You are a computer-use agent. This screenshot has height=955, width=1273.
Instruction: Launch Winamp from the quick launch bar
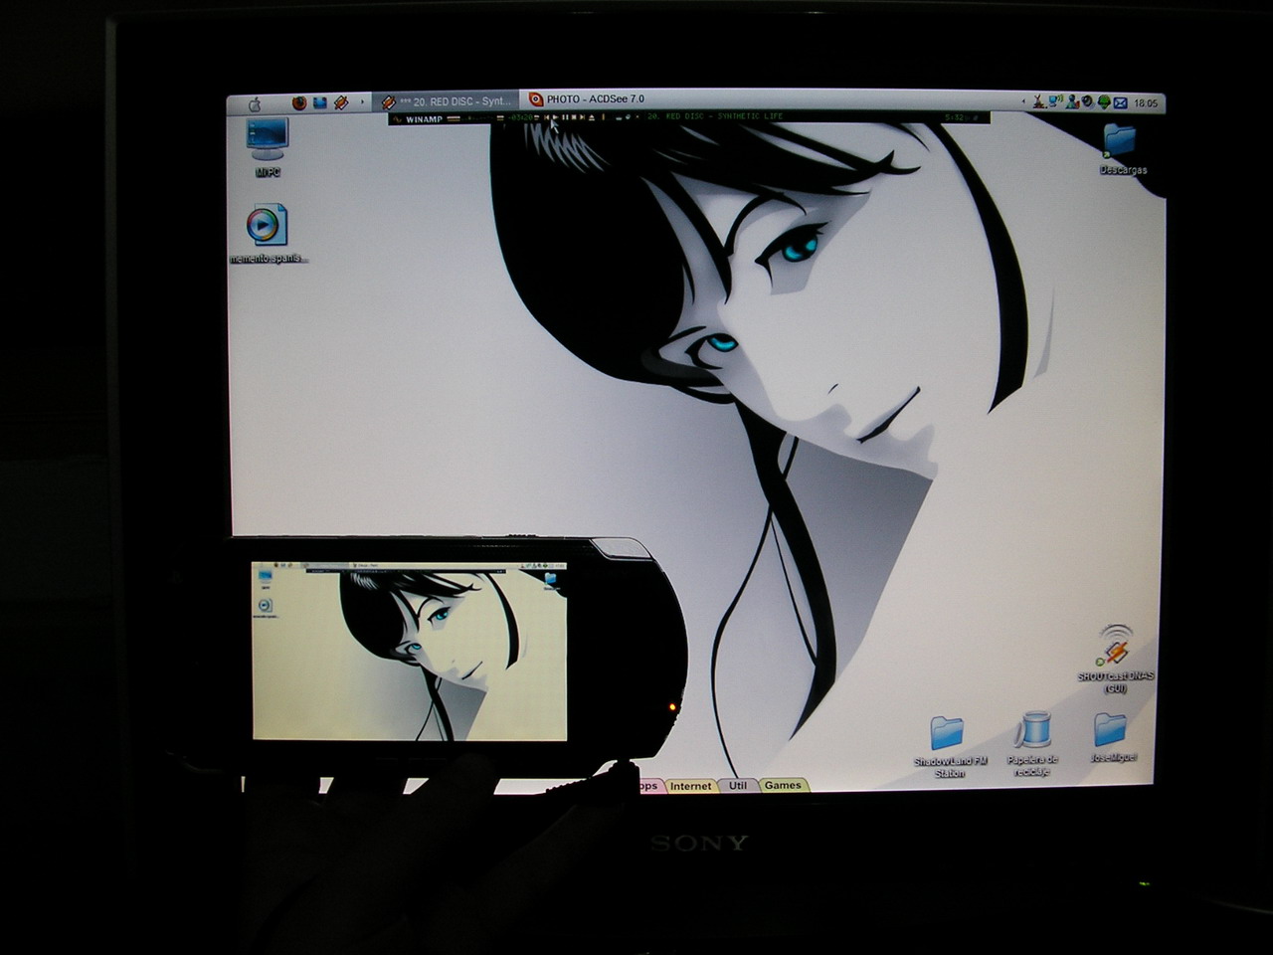click(x=340, y=102)
